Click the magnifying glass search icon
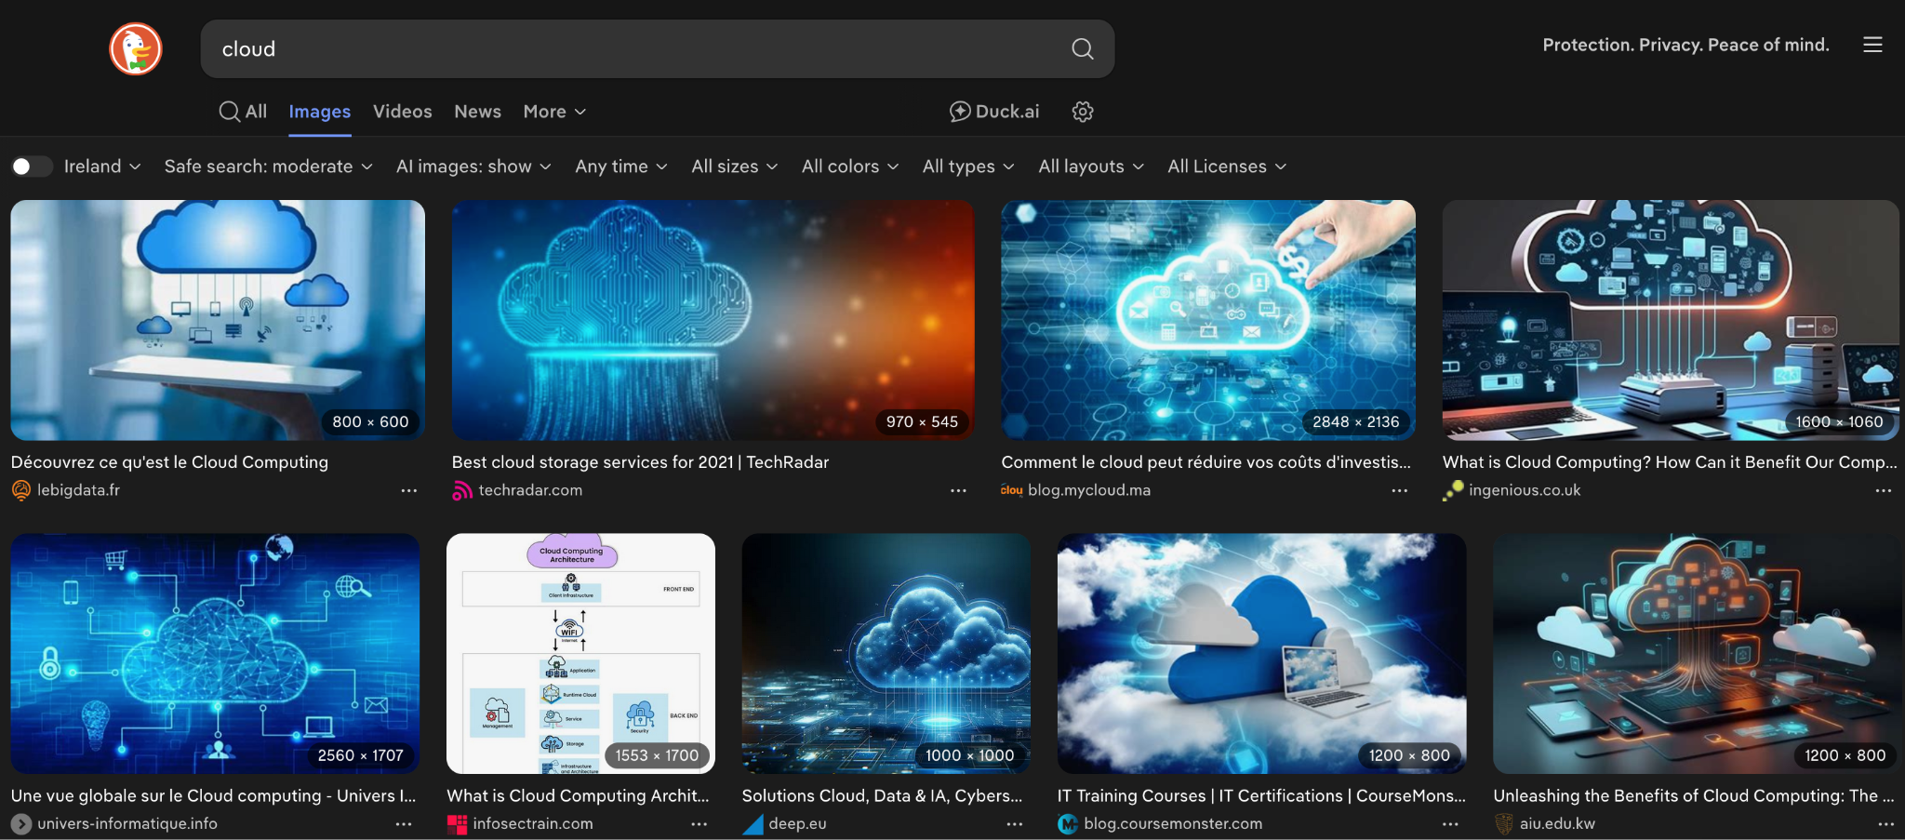 1082,48
